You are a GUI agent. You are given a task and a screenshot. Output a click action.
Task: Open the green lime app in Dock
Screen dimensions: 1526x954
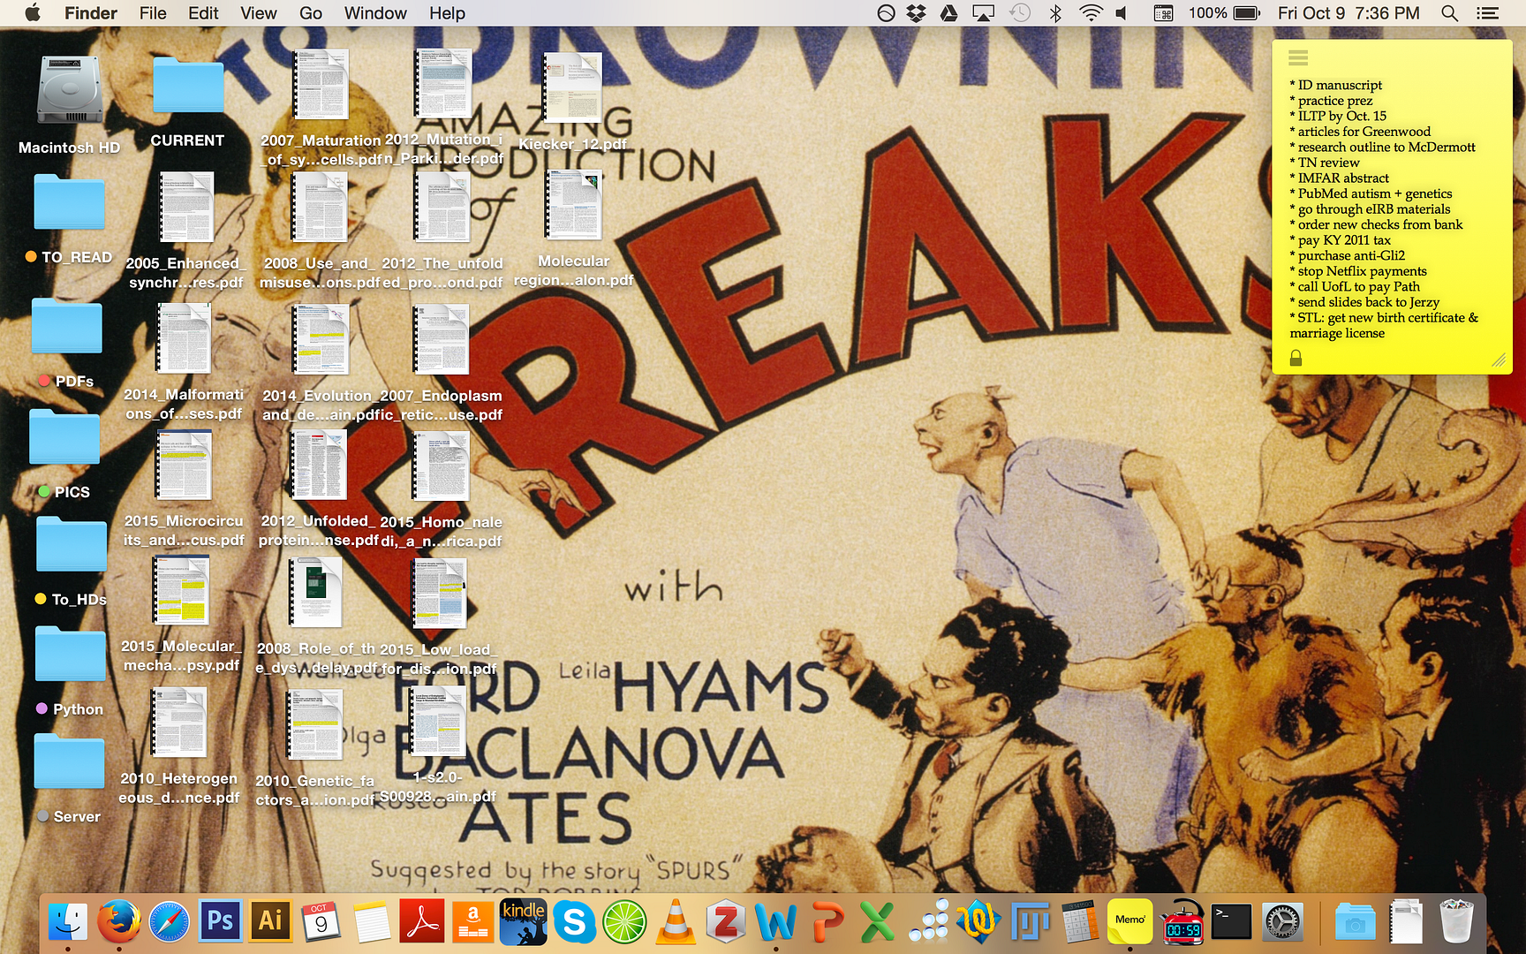pos(624,923)
